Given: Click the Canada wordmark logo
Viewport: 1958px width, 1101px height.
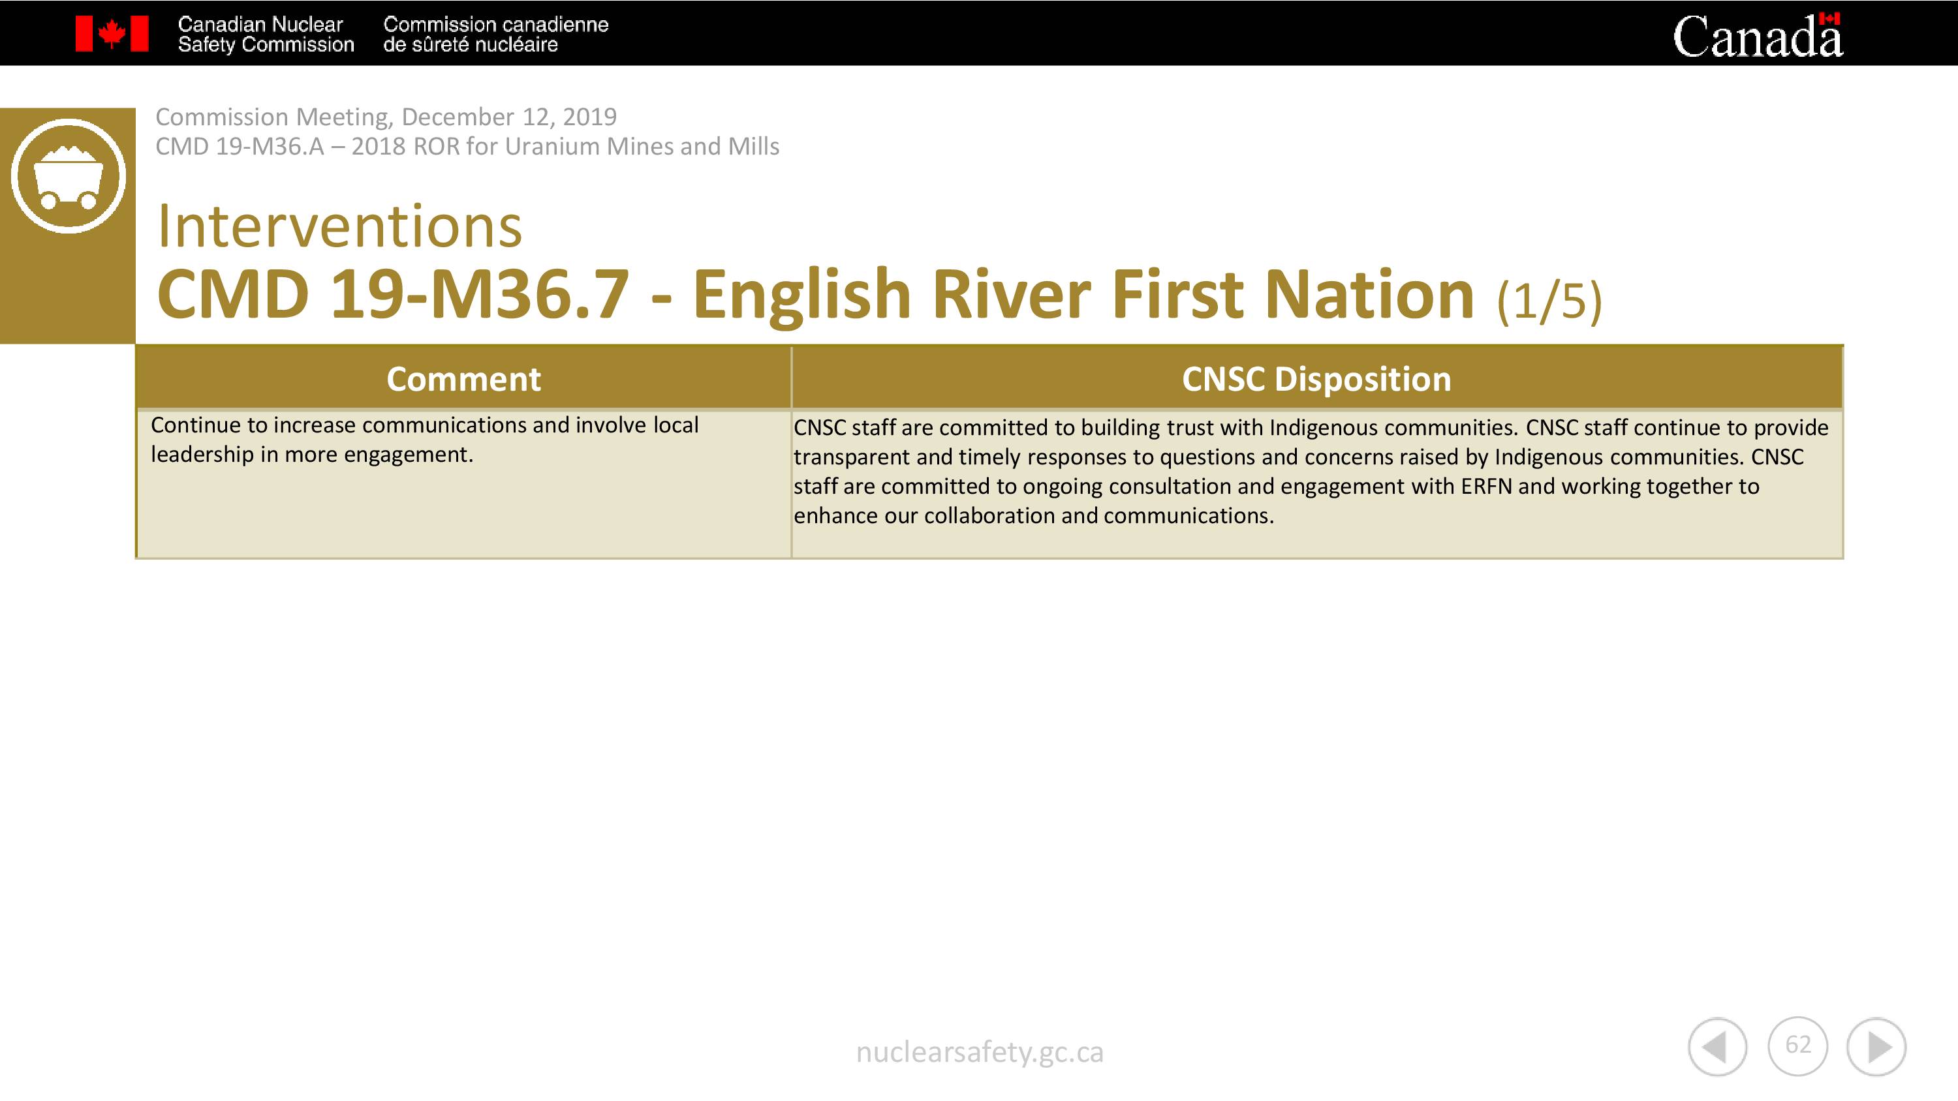Looking at the screenshot, I should click(1758, 36).
